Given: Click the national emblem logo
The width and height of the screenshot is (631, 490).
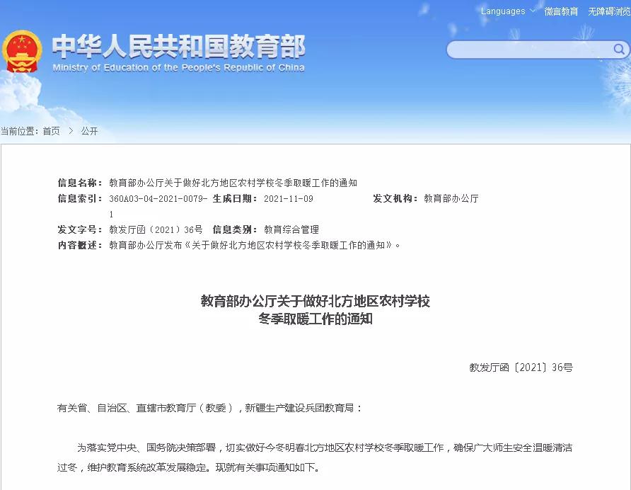Looking at the screenshot, I should pyautogui.click(x=22, y=52).
